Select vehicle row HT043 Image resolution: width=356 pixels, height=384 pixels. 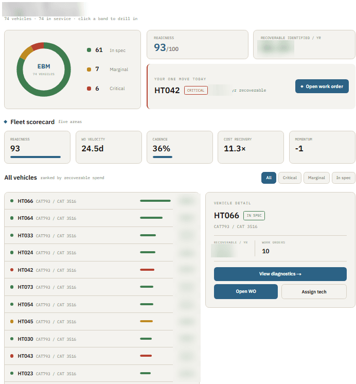point(102,356)
